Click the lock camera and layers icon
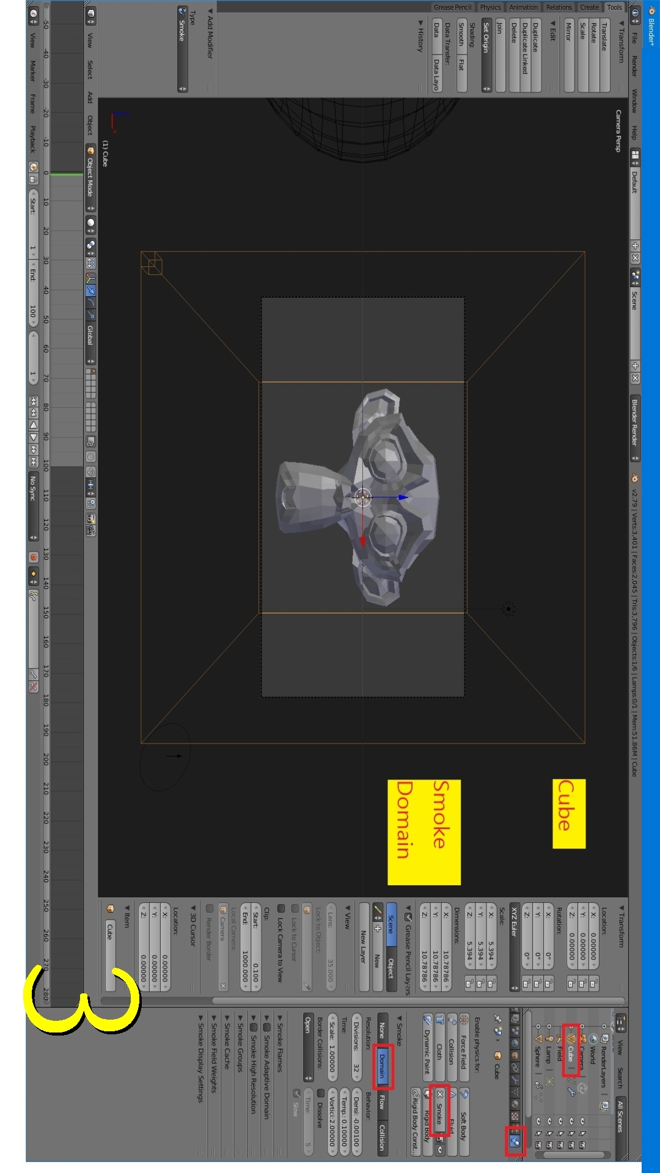The image size is (660, 1173). coord(90,440)
